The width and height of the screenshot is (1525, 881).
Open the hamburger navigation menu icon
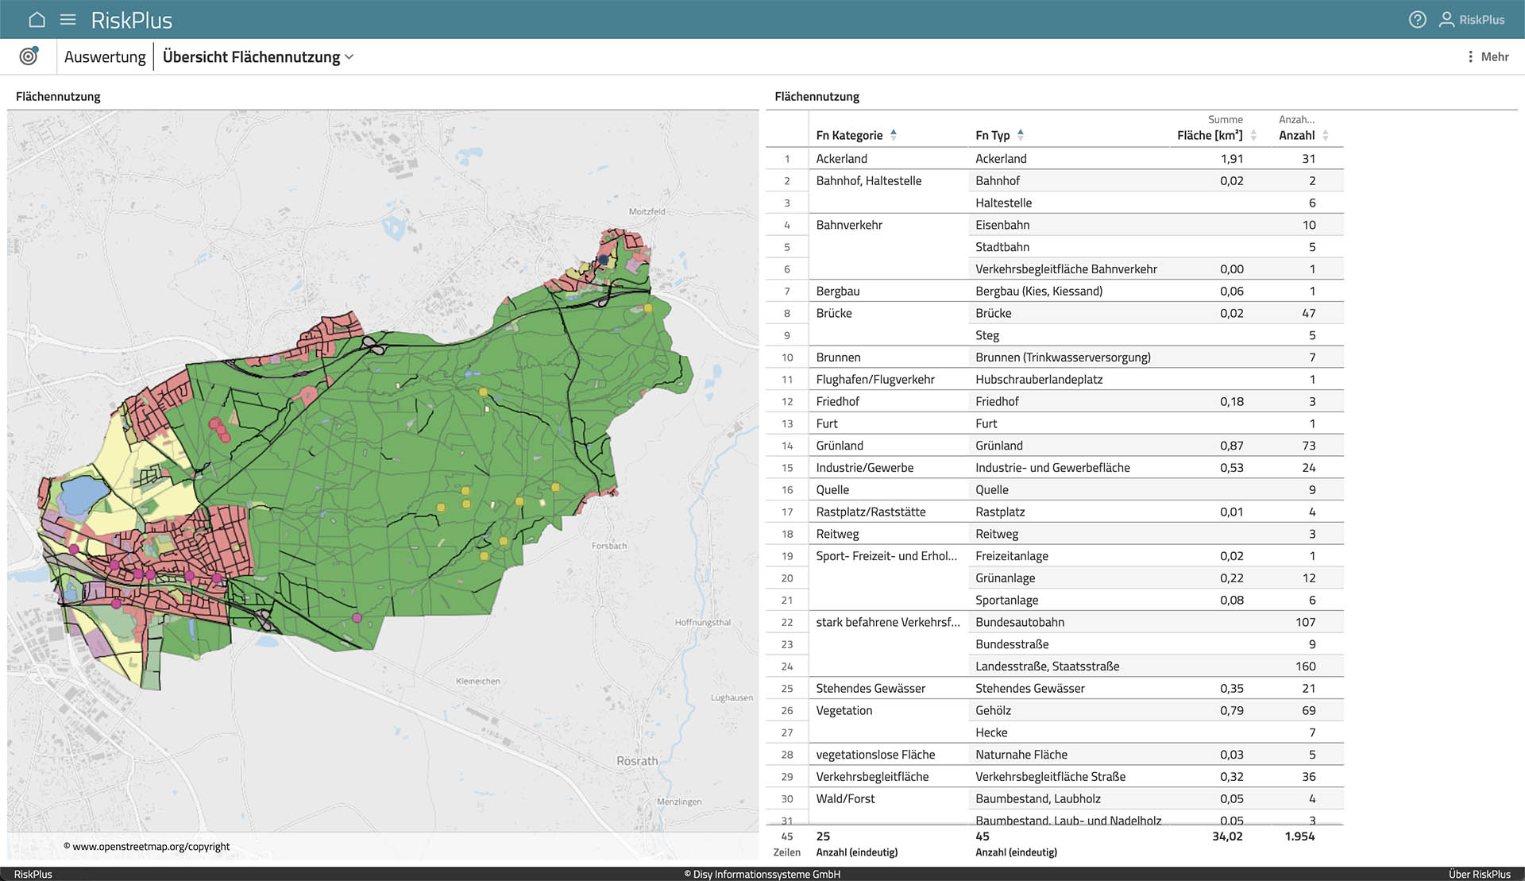[68, 19]
